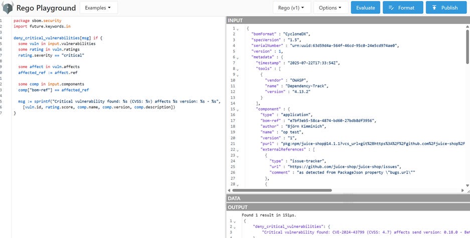Click the "author" : "Björn Kimminich" line
470x238 pixels.
click(293, 126)
